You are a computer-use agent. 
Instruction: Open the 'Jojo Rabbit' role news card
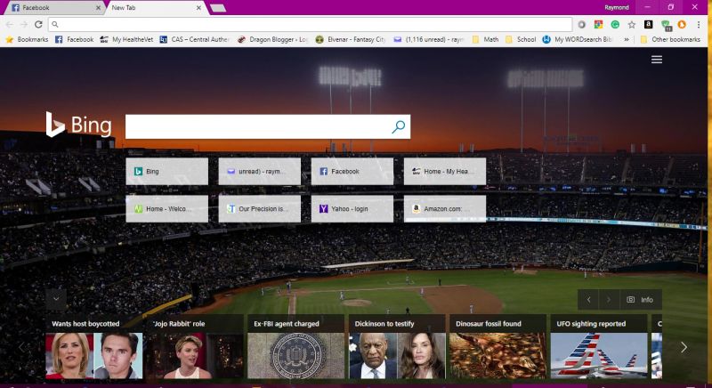[x=195, y=347]
